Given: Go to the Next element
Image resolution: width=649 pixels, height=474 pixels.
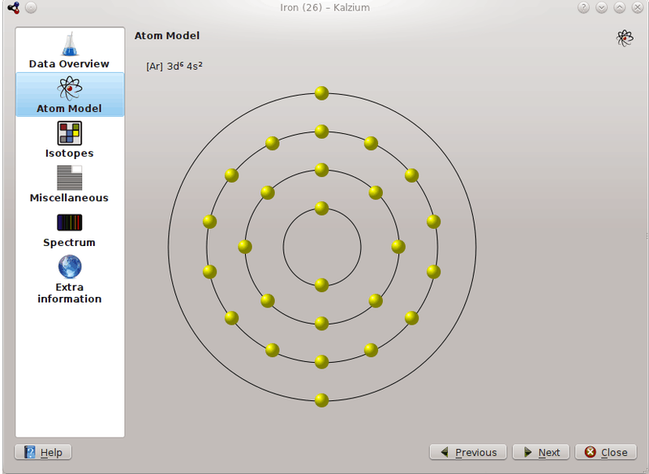Looking at the screenshot, I should tap(541, 452).
